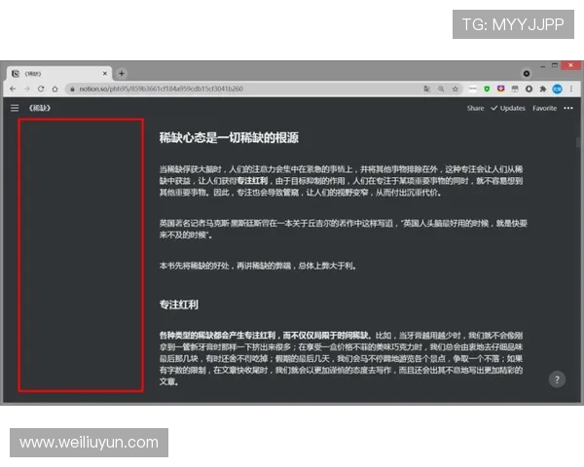Open the Notion Share menu

point(475,108)
